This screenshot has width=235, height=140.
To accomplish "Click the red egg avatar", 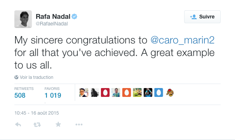I will [x=105, y=92].
